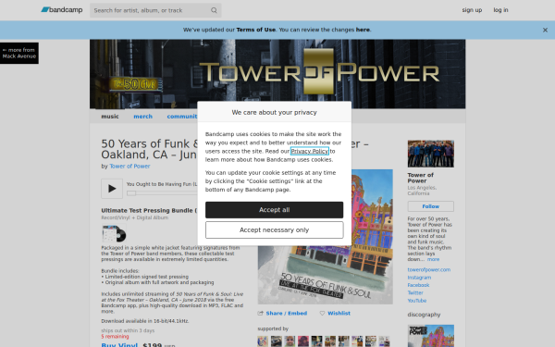Screen dimensions: 555x347
Task: Click the sign up link
Action: (472, 10)
